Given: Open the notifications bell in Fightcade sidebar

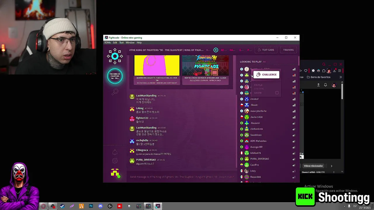Looking at the screenshot, I should [115, 152].
